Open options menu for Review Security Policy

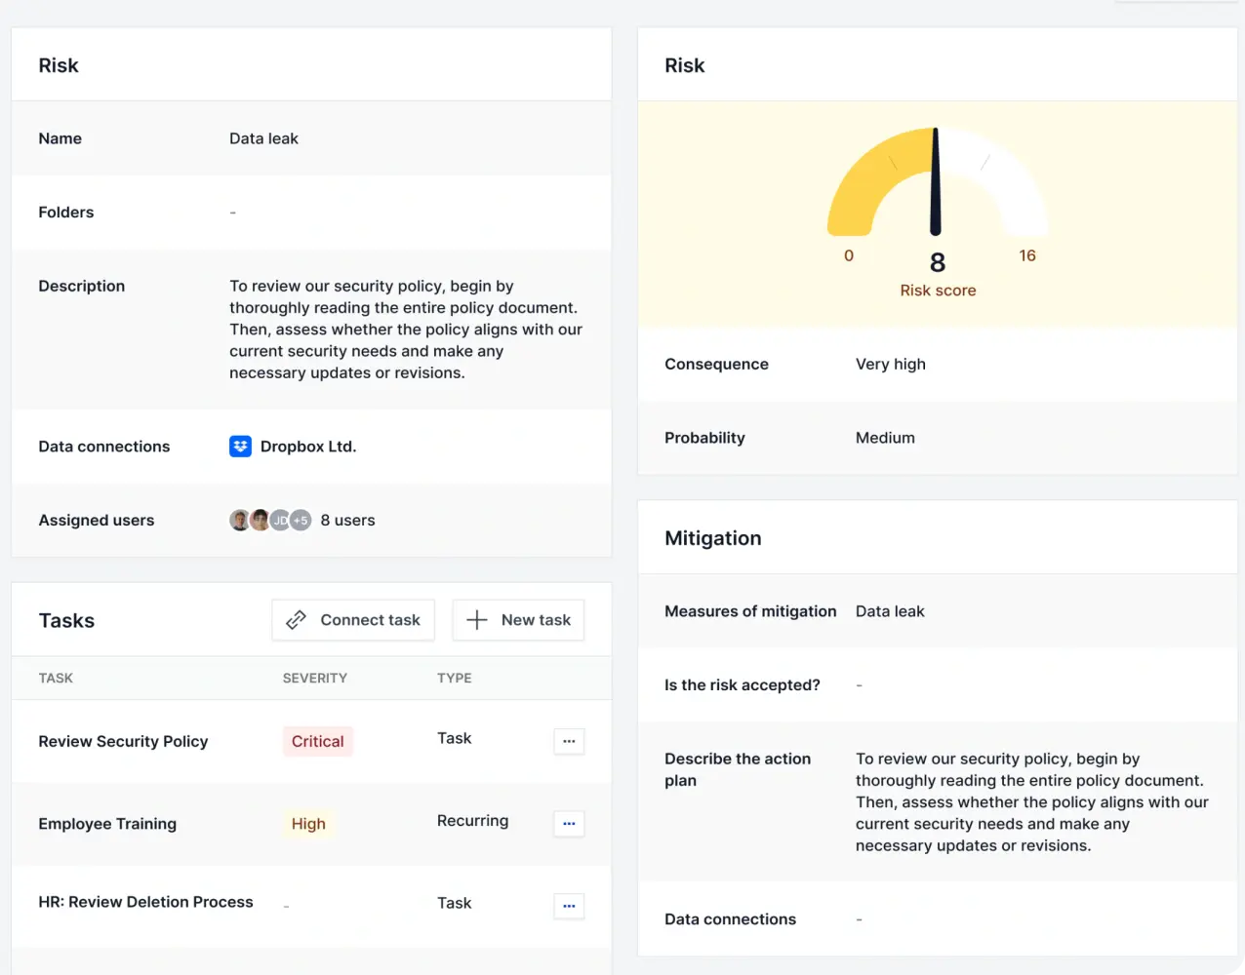point(569,741)
